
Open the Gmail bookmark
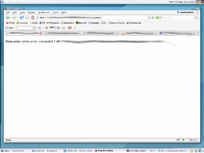tap(33, 23)
